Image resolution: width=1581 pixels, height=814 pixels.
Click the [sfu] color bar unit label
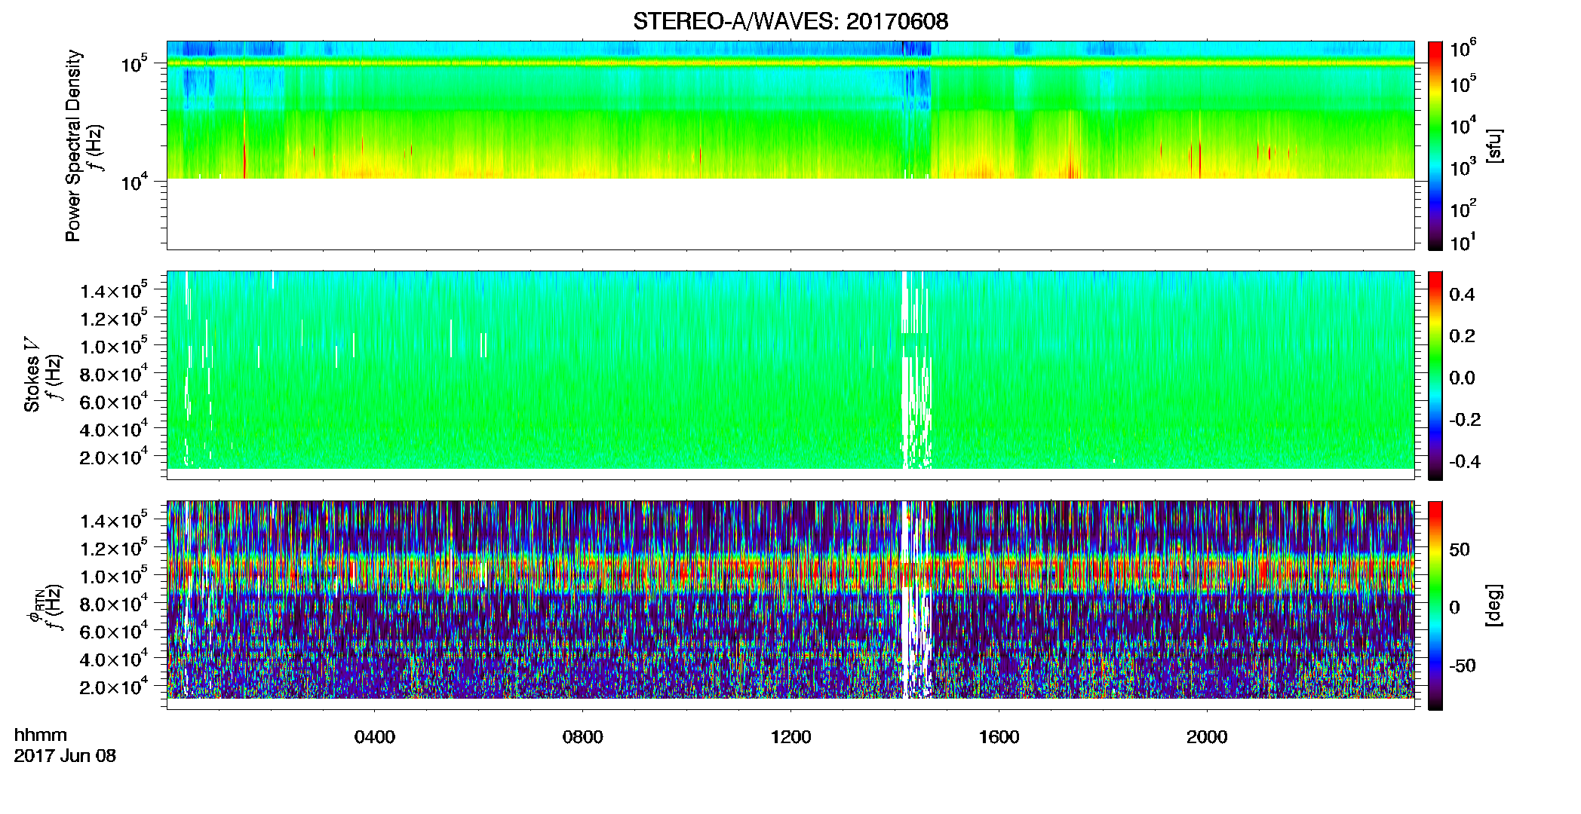pyautogui.click(x=1495, y=146)
